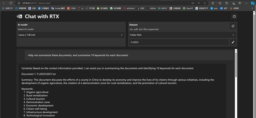
Task: Click the user prompt message bubble
Action: [129, 55]
